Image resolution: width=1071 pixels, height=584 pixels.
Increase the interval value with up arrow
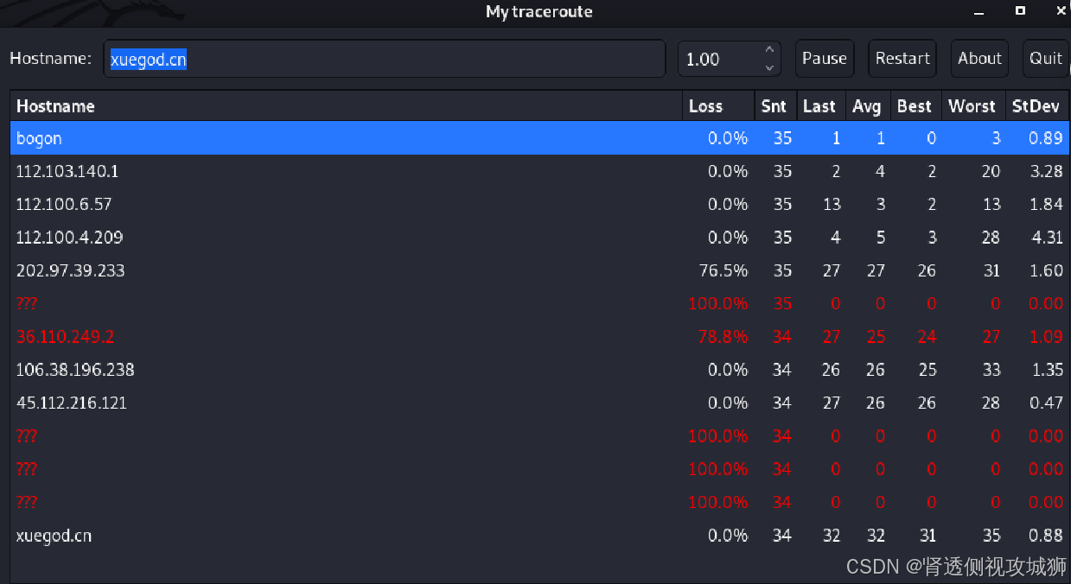coord(769,50)
